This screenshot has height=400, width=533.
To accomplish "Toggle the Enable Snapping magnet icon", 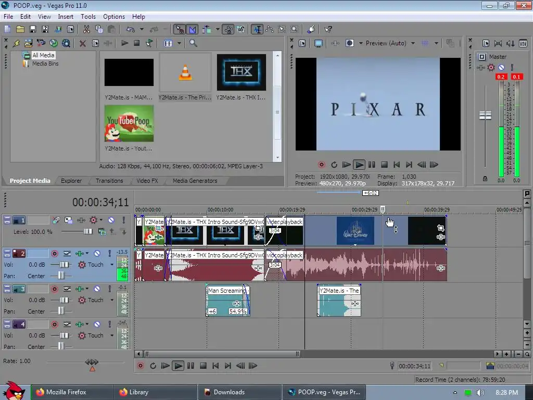I will click(179, 29).
